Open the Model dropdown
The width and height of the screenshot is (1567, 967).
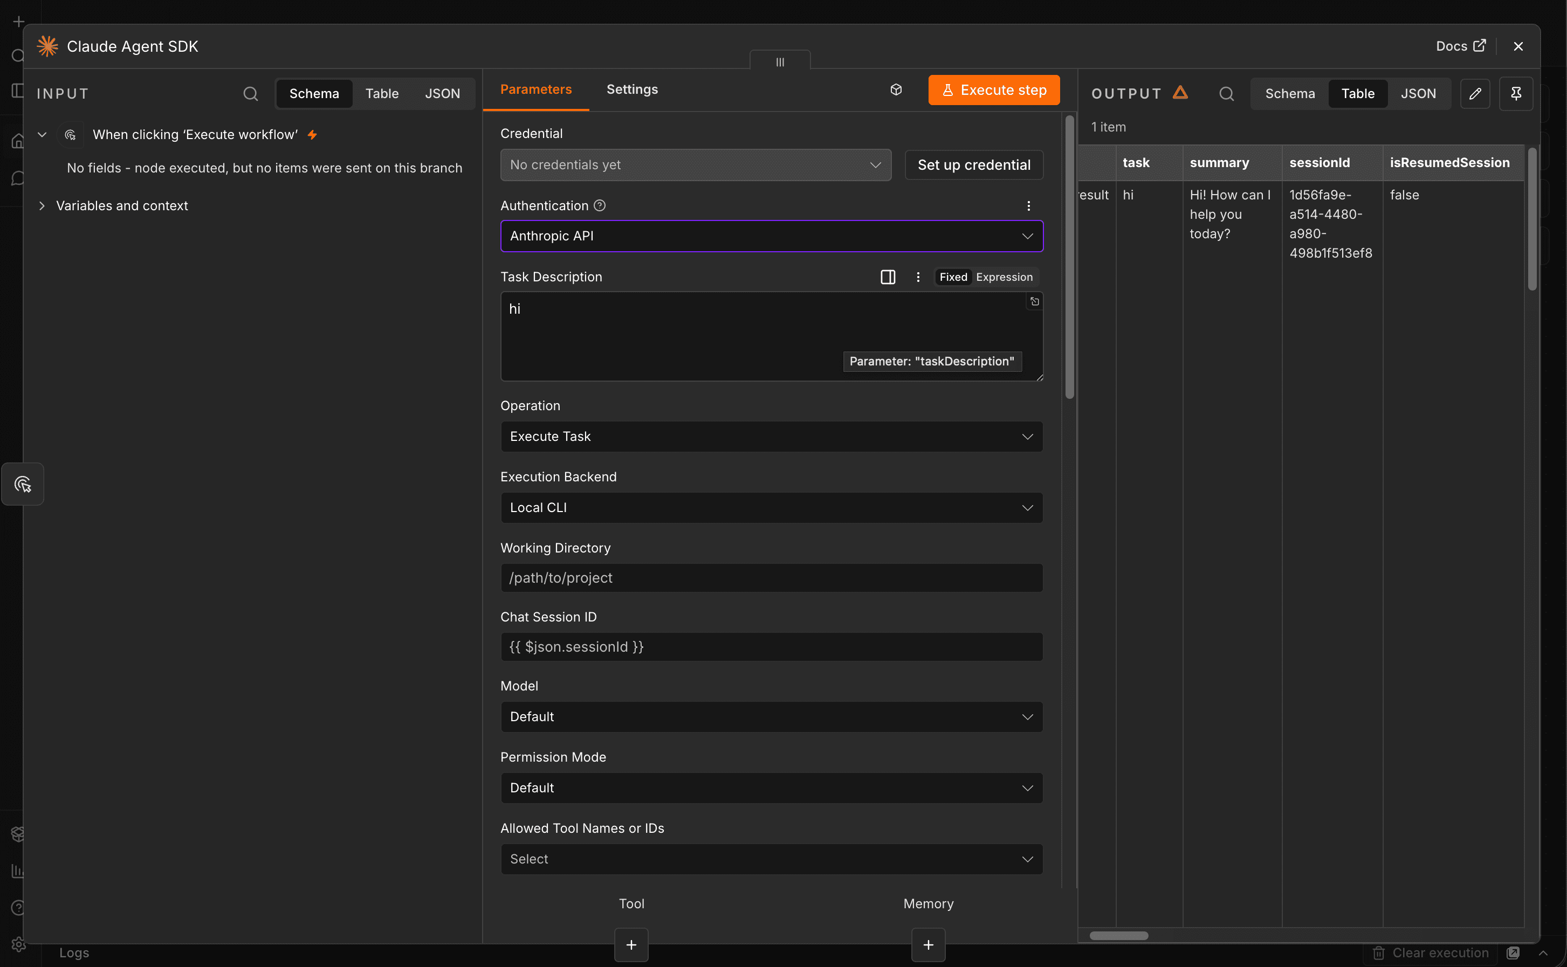(771, 717)
